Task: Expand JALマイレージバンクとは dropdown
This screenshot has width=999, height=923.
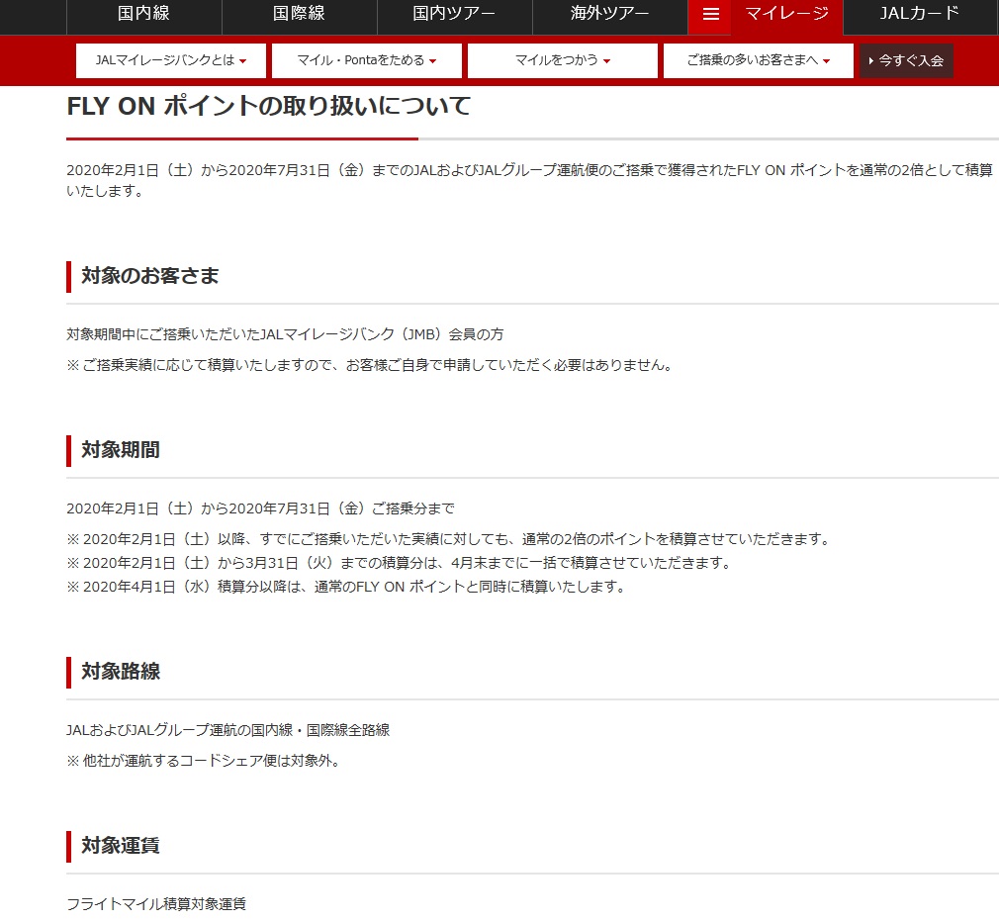Action: coord(171,60)
